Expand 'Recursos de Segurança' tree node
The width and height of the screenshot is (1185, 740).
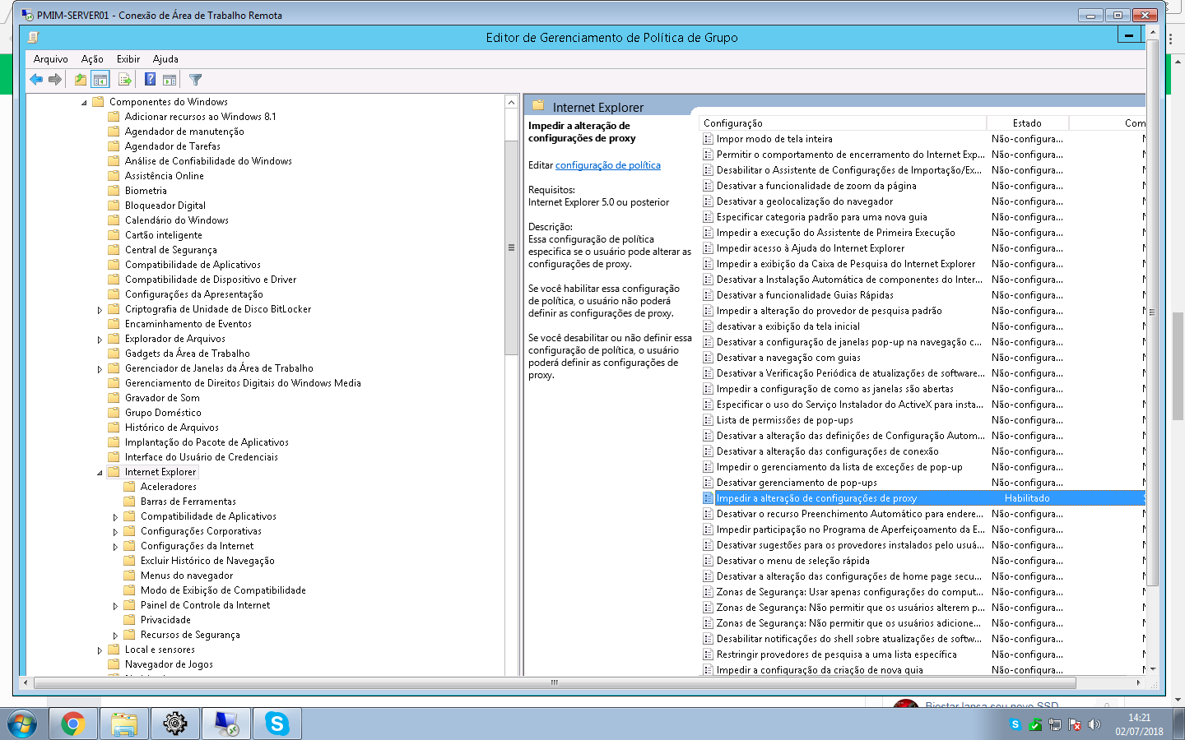coord(115,636)
